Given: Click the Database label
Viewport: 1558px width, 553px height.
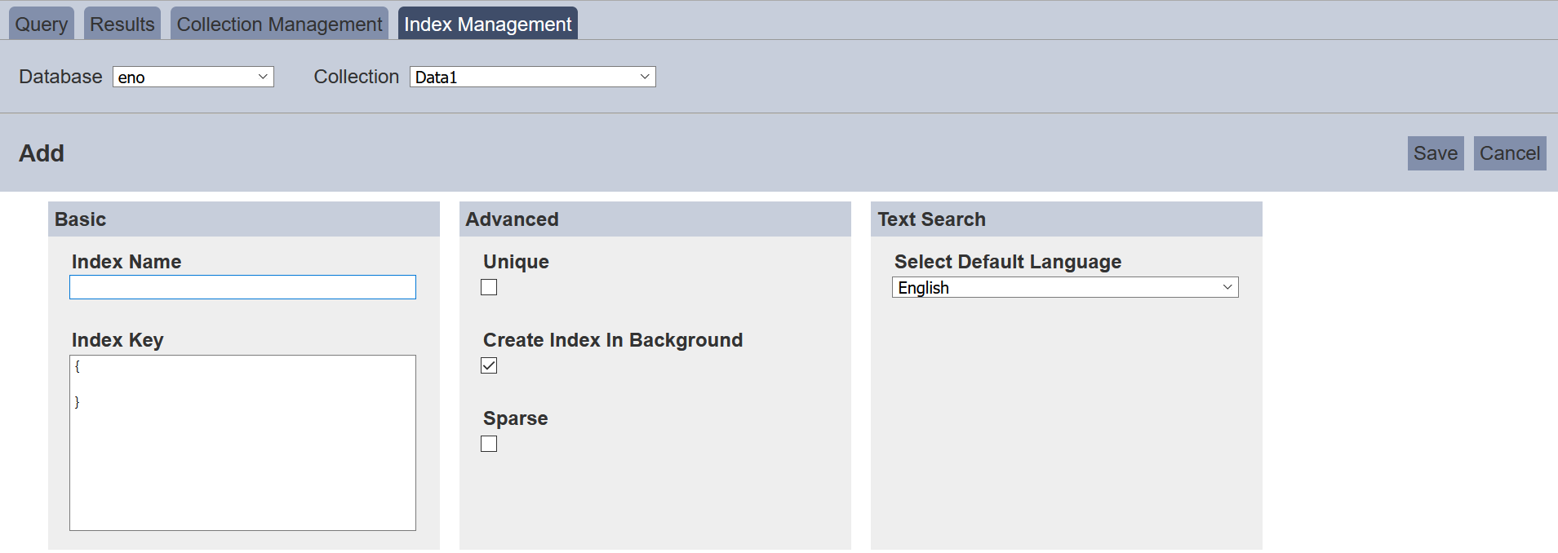Looking at the screenshot, I should click(x=60, y=77).
